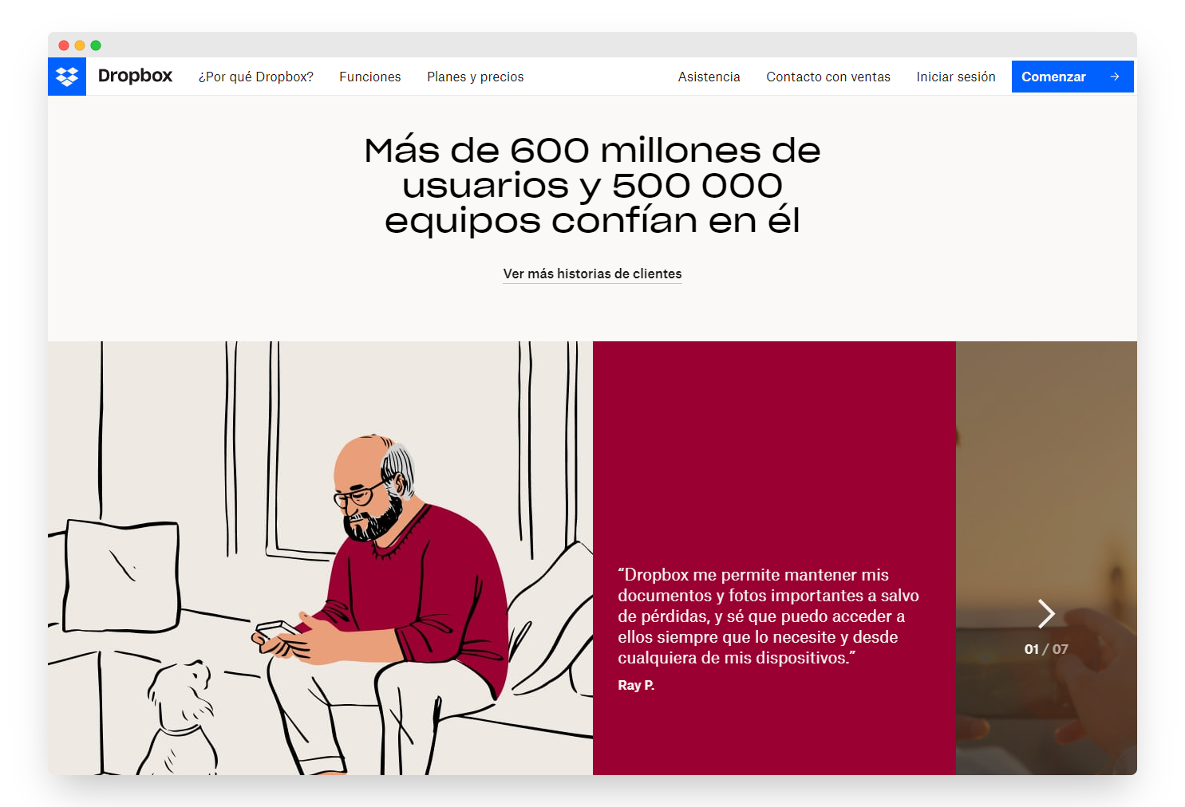Viewport: 1185px width, 807px height.
Task: Click the Ray P. author name
Action: click(636, 685)
